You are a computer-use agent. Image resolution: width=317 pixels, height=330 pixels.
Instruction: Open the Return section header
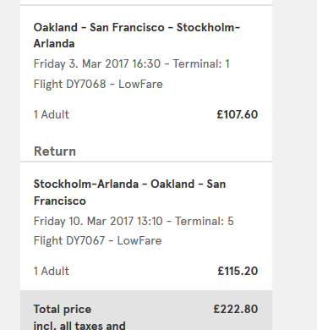click(55, 151)
